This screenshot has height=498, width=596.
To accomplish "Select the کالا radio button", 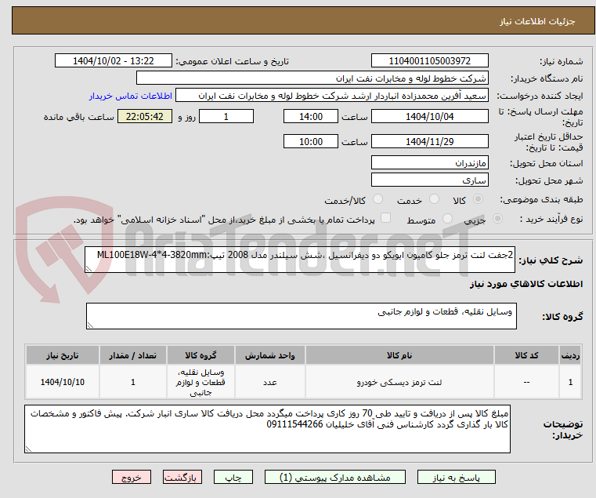I will pos(479,199).
